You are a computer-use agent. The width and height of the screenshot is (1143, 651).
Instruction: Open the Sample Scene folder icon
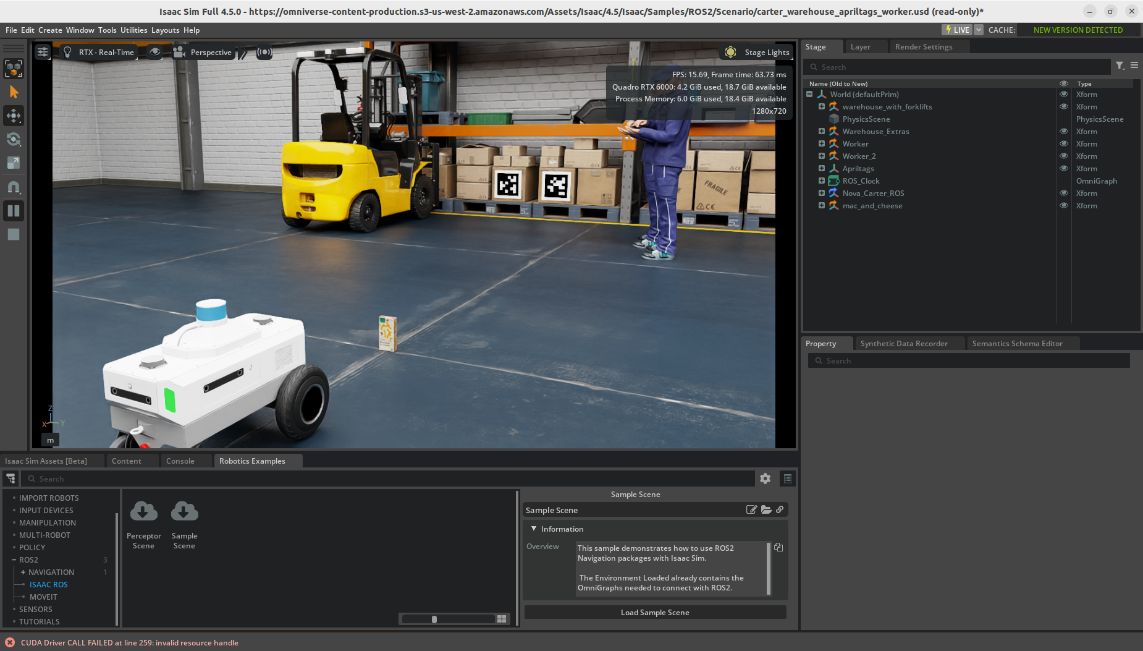tap(766, 510)
